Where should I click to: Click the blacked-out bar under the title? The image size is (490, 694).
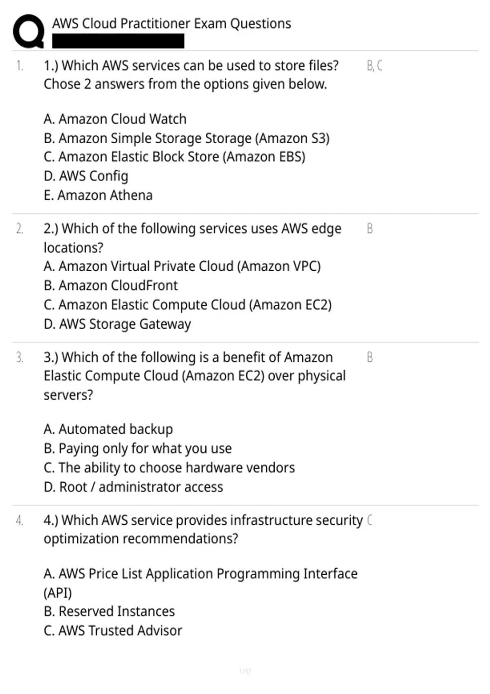point(118,41)
